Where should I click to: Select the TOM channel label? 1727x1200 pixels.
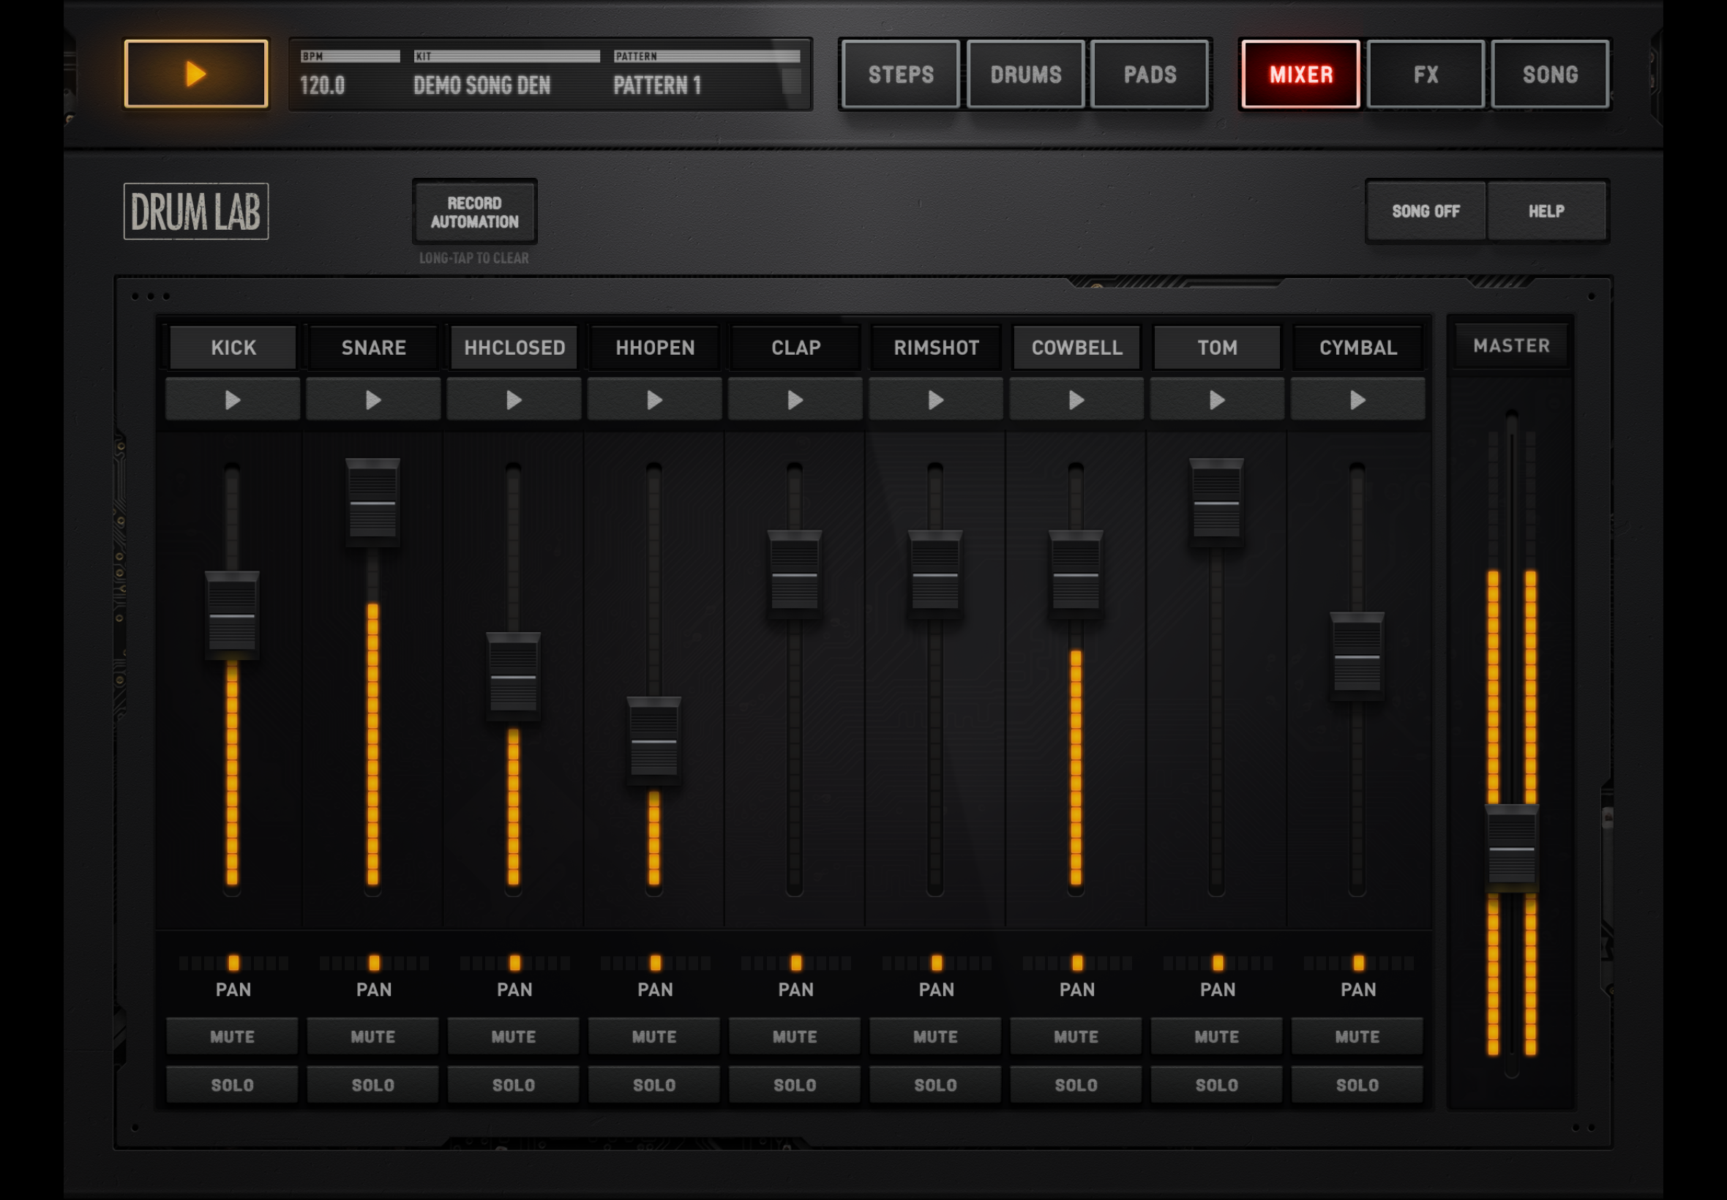[x=1217, y=348]
